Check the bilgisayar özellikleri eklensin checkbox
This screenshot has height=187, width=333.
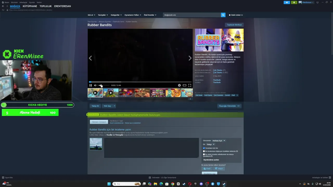point(204,151)
